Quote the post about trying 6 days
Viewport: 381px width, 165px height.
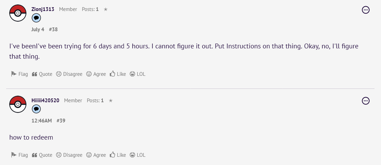[x=42, y=74]
